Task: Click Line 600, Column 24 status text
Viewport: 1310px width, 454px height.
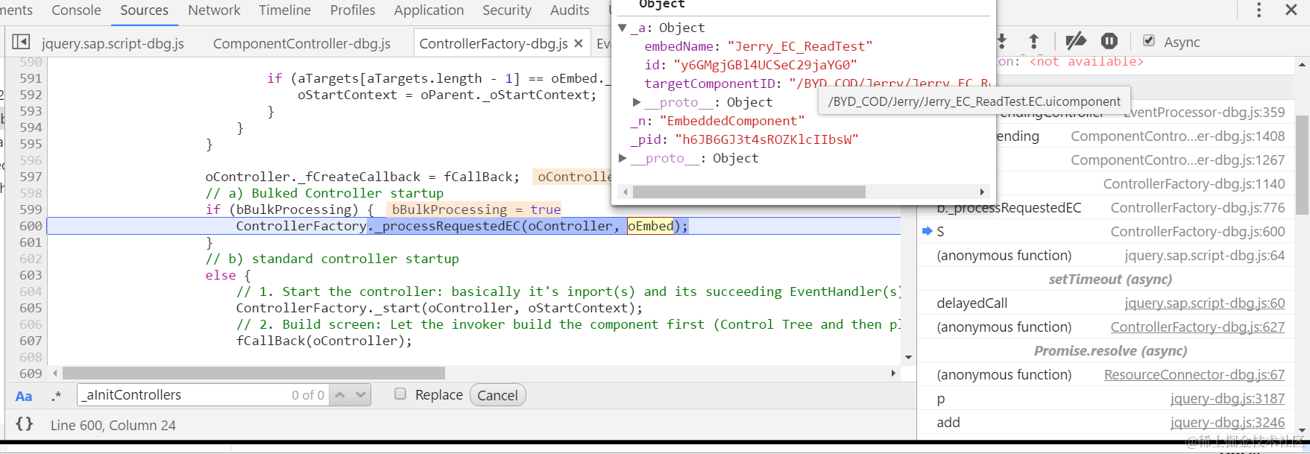Action: 113,426
